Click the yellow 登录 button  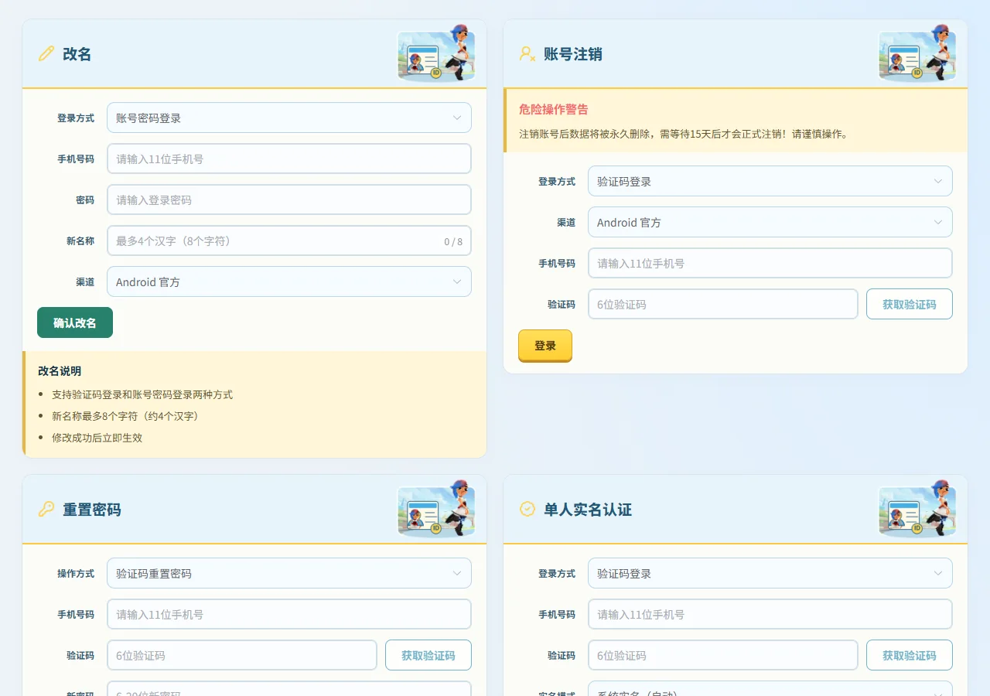click(x=545, y=346)
